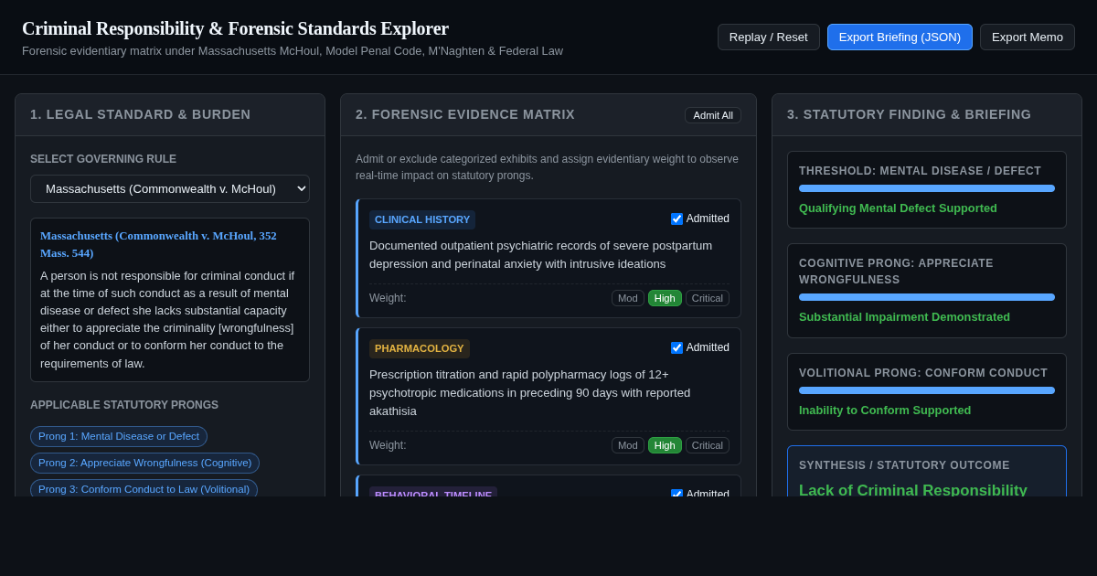Click '3. Statutory Finding & Briefing' panel header
1097x576 pixels.
coord(927,114)
